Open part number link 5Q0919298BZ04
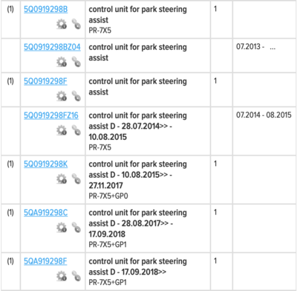Viewport: 297px width, 291px height. (52, 47)
